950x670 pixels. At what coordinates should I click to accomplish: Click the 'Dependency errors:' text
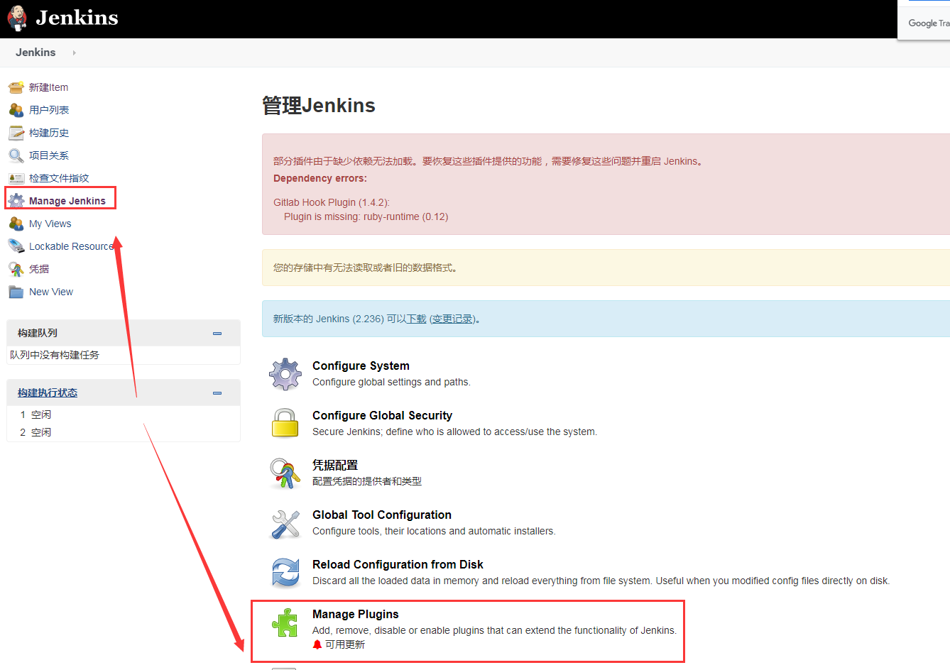[x=320, y=178]
